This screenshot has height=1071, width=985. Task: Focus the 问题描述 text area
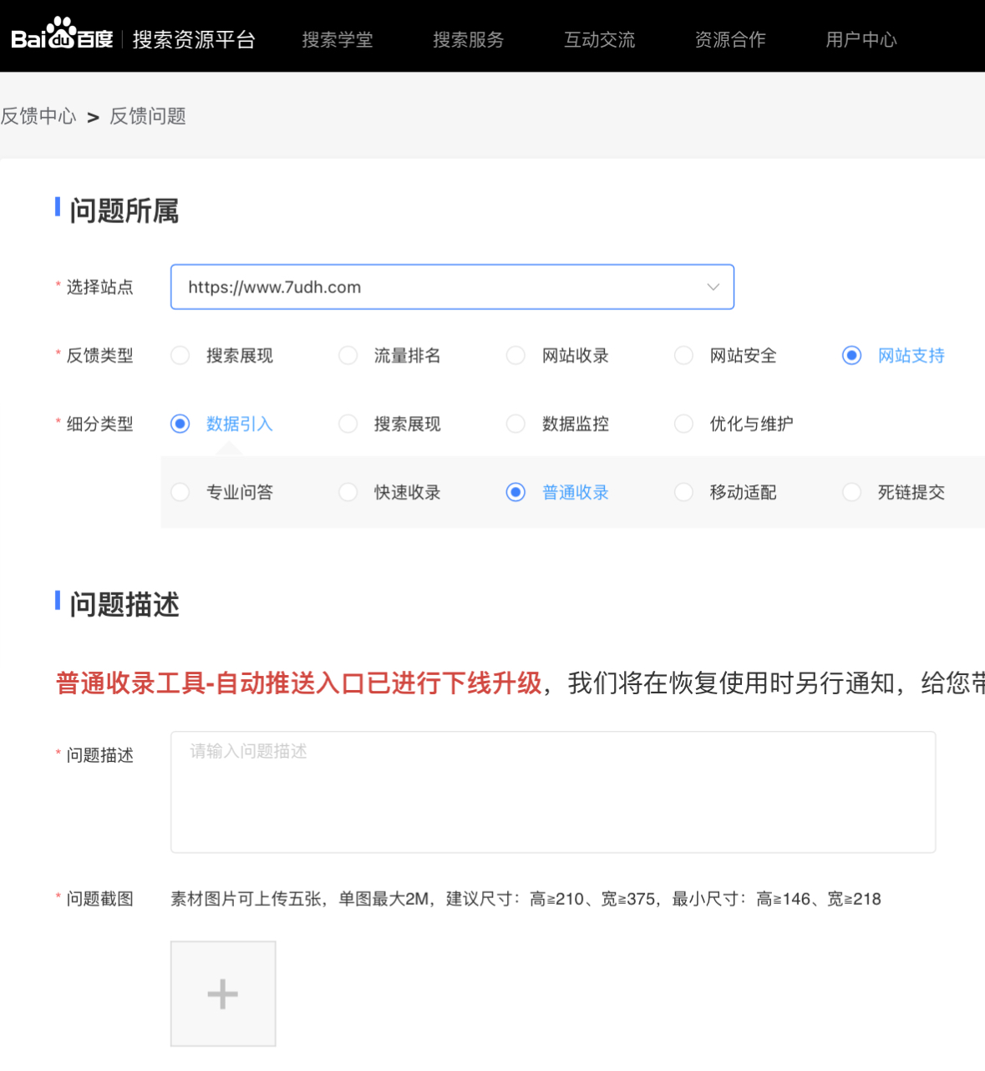[x=552, y=792]
